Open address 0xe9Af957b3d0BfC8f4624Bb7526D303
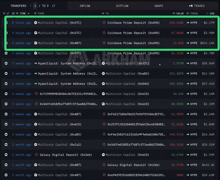Viewport: 220px width, 180px height. coord(136,175)
